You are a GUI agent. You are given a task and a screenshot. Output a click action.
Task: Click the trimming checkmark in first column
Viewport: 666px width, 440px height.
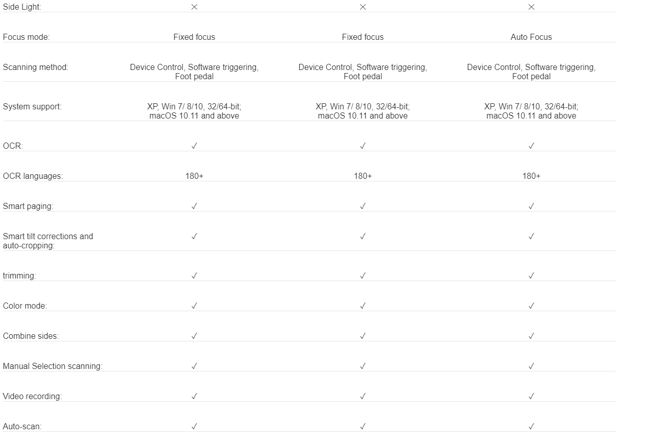coord(194,275)
